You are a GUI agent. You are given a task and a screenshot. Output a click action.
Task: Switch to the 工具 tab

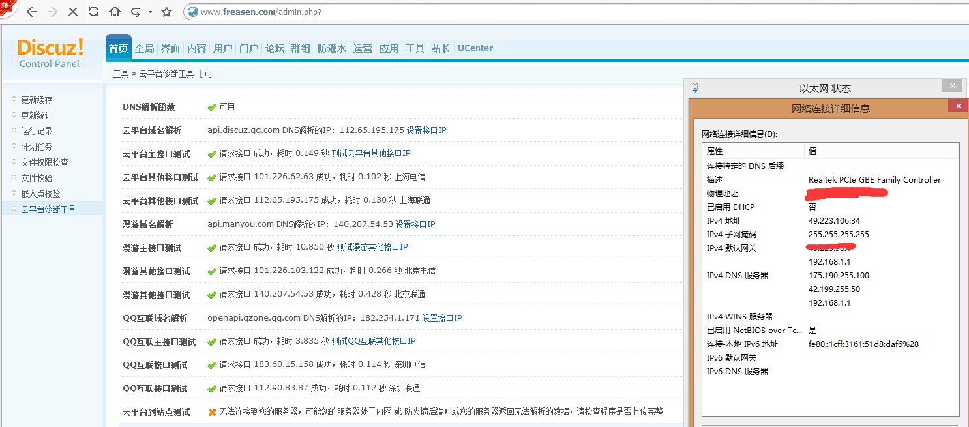click(415, 48)
